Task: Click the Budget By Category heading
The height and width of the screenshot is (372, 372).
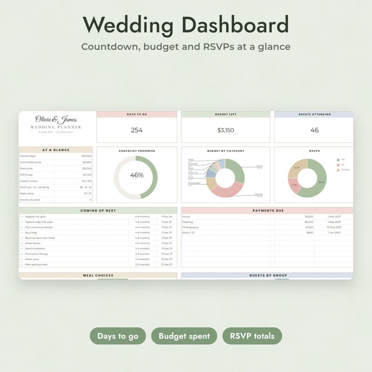Action: click(x=226, y=151)
